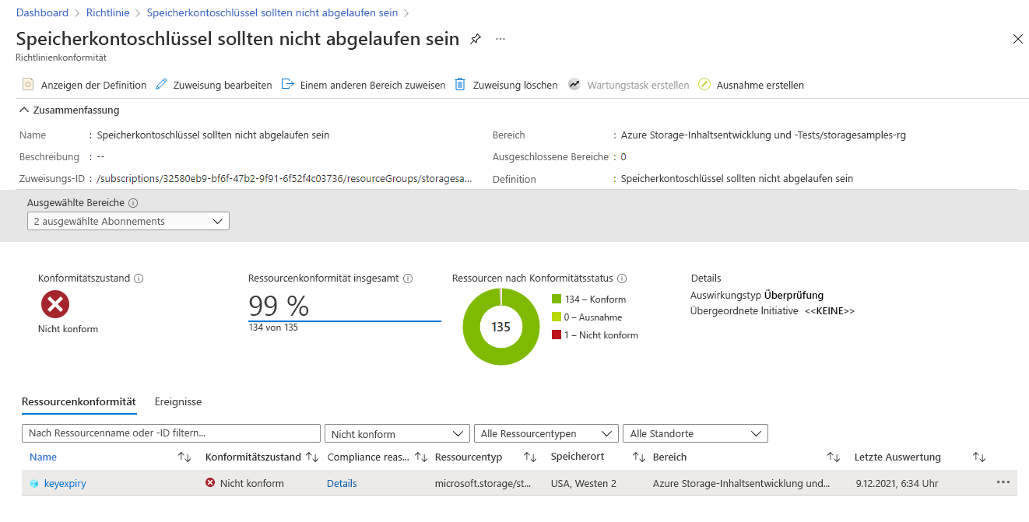Pin the policy page to dashboard

(476, 39)
